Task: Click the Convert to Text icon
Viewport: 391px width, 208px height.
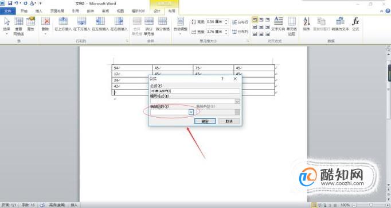Action: 340,24
